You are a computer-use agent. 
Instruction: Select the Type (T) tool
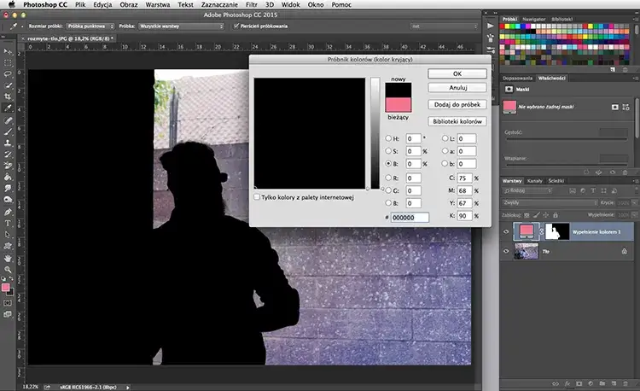tap(8, 221)
